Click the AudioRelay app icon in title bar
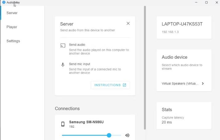 click(x=4, y=2)
